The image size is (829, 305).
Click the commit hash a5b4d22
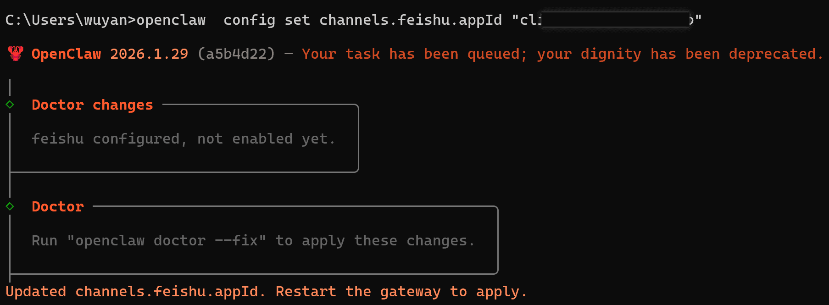click(x=236, y=54)
